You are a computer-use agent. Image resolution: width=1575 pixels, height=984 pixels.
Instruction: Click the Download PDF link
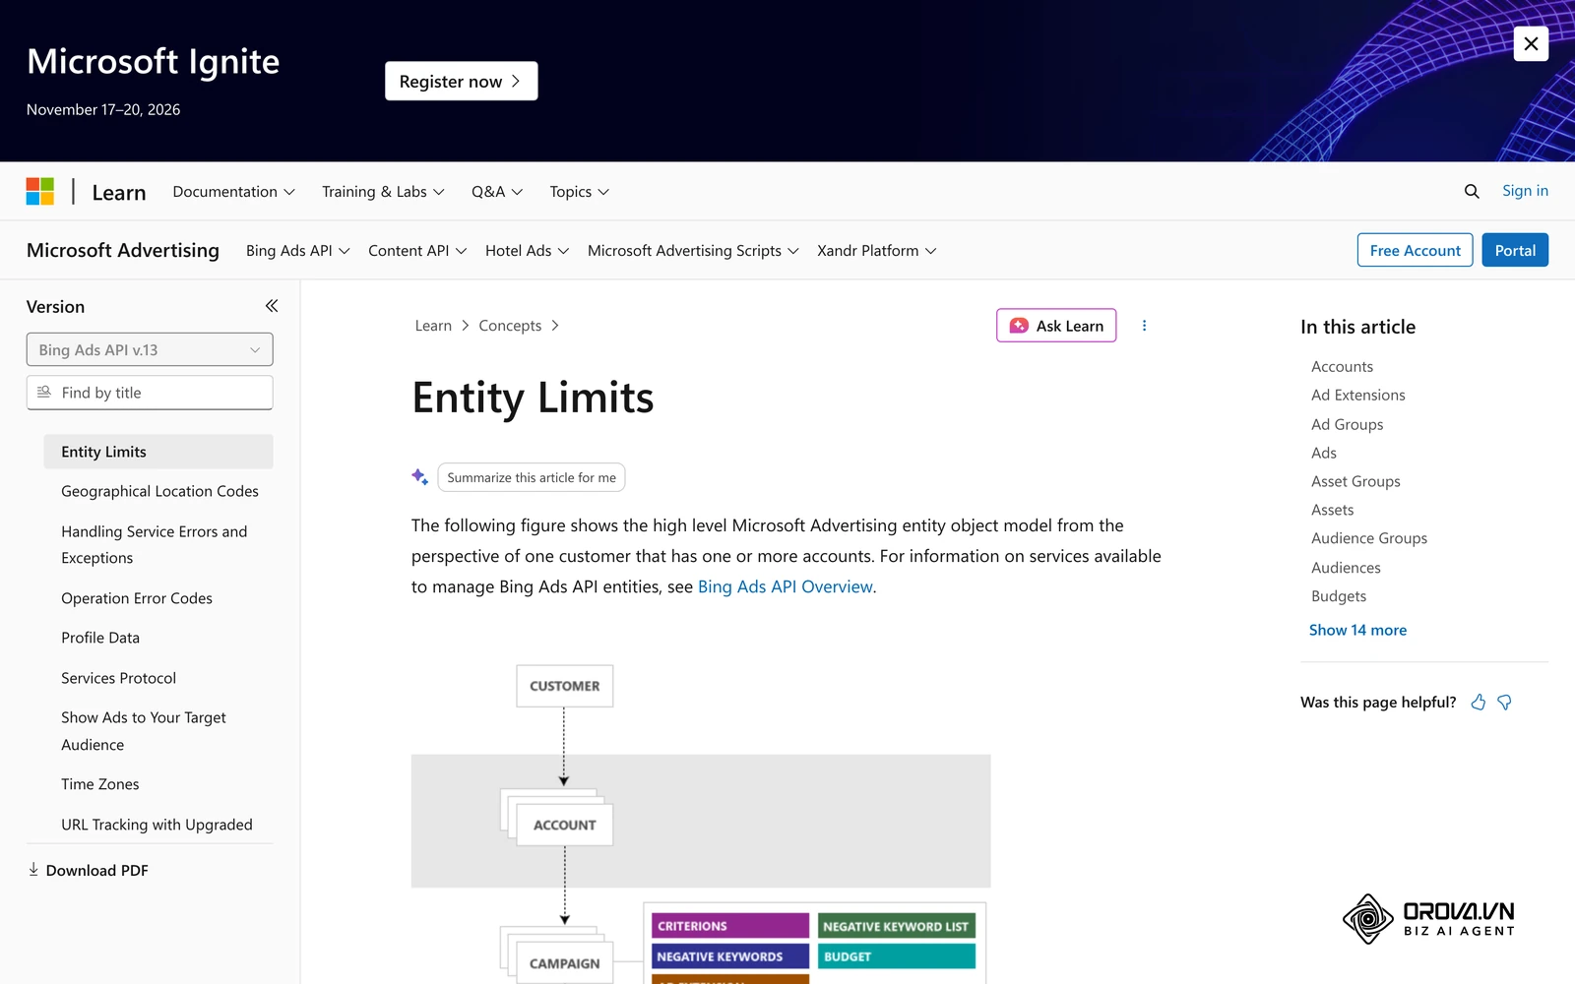click(x=88, y=870)
